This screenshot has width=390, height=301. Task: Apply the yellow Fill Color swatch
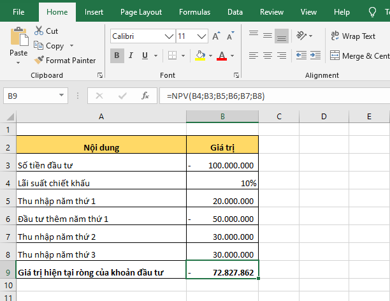(x=200, y=56)
